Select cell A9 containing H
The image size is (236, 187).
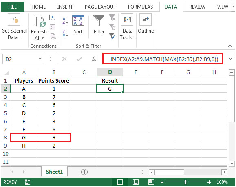(x=24, y=146)
